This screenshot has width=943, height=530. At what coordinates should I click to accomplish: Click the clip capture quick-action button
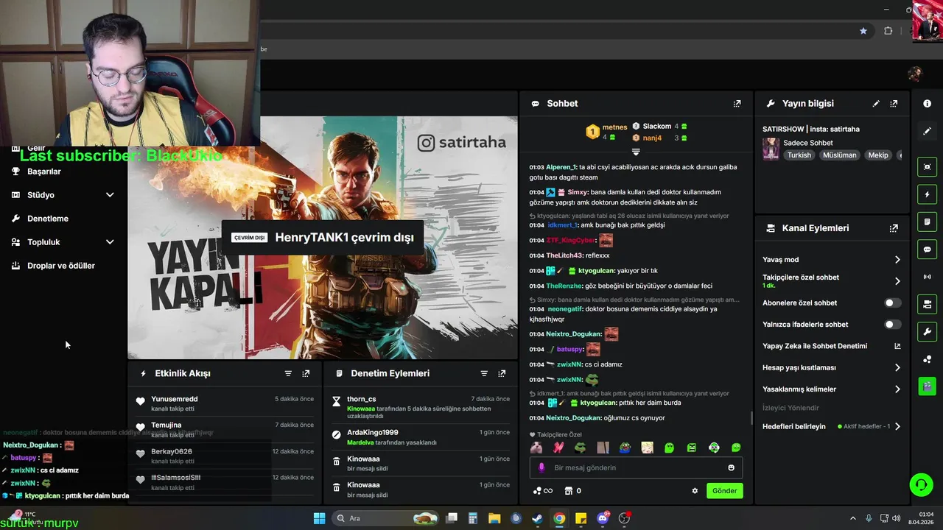tap(927, 167)
